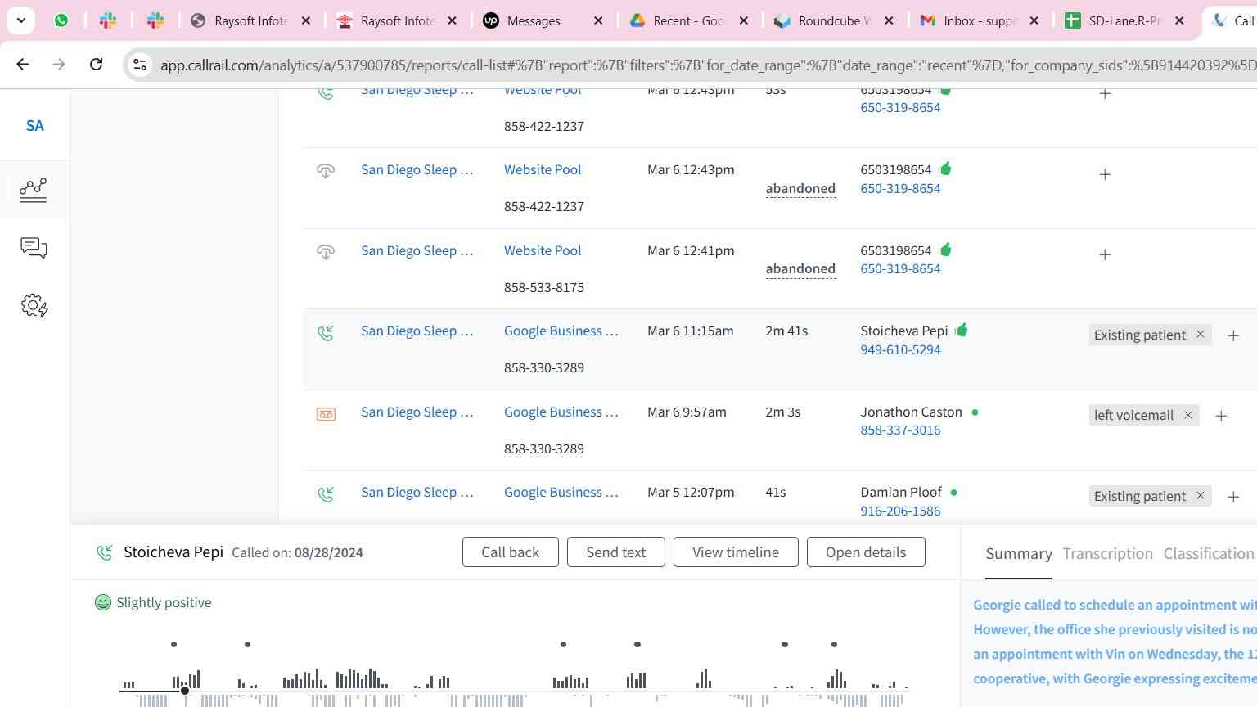Viewport: 1257px width, 707px height.
Task: Open site information icon in address bar
Action: (140, 65)
